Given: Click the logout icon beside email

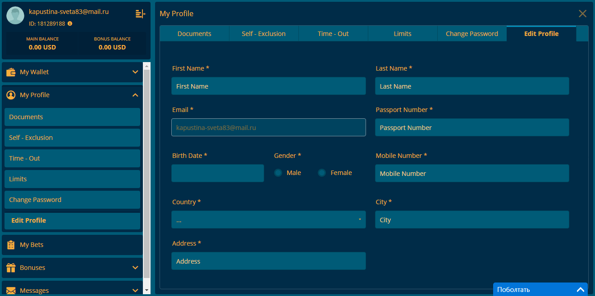Looking at the screenshot, I should tap(140, 14).
